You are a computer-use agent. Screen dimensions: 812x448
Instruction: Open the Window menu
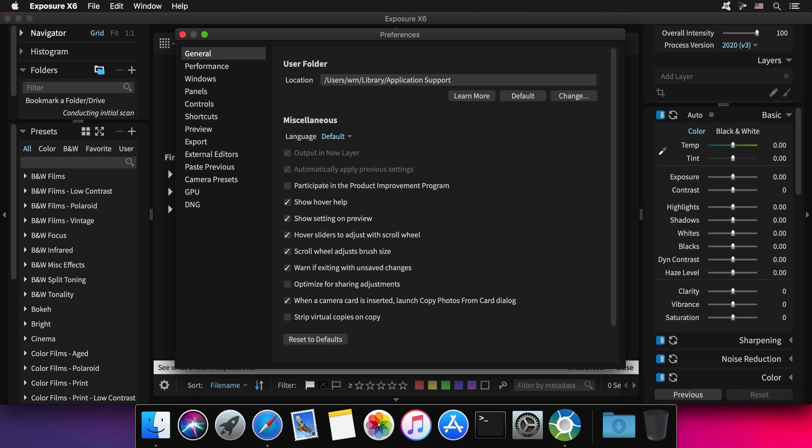[x=147, y=6]
